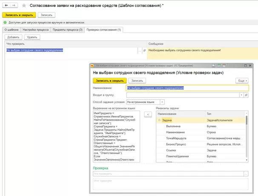The height and width of the screenshot is (196, 258).
Task: Click "Удалить" button in check list
Action: tap(32, 37)
